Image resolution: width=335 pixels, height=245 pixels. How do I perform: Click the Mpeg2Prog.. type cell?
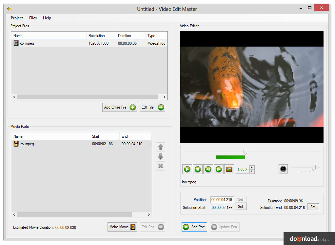pyautogui.click(x=157, y=43)
